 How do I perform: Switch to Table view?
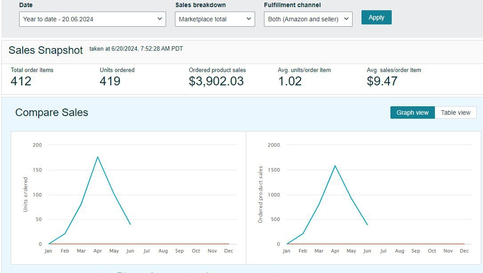(455, 112)
